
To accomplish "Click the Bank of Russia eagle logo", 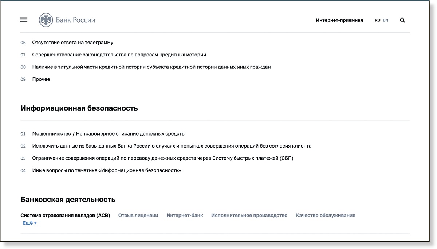I will [46, 20].
